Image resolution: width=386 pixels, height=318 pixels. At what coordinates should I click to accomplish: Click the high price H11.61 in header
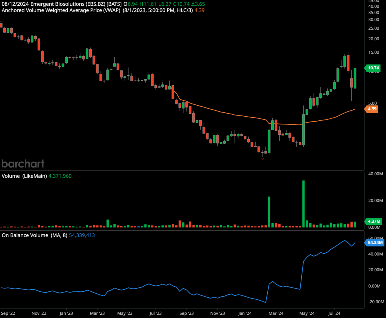click(x=148, y=4)
